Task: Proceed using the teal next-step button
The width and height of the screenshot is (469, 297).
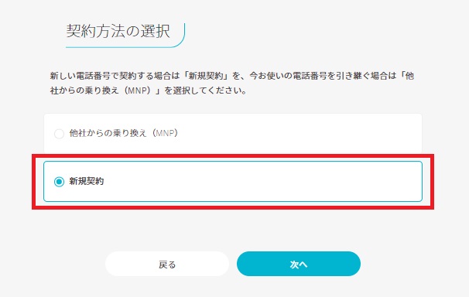Action: coord(299,264)
